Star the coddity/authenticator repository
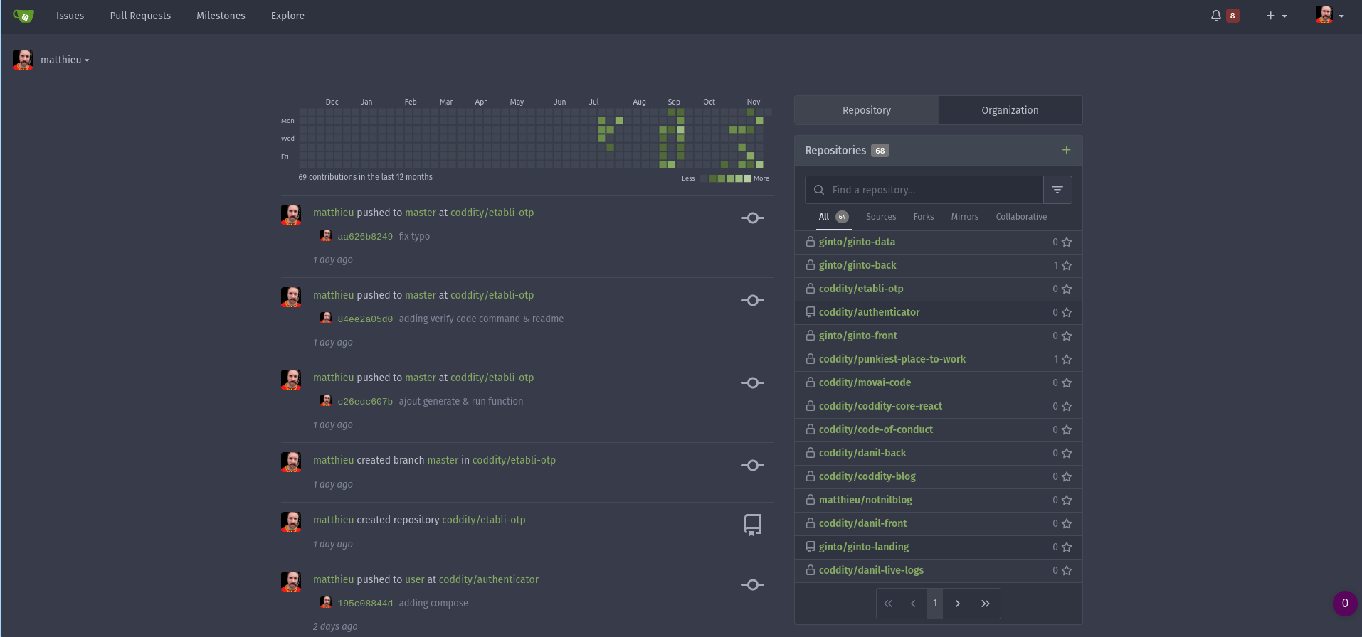Screen dimensions: 1362x637 pos(1067,313)
